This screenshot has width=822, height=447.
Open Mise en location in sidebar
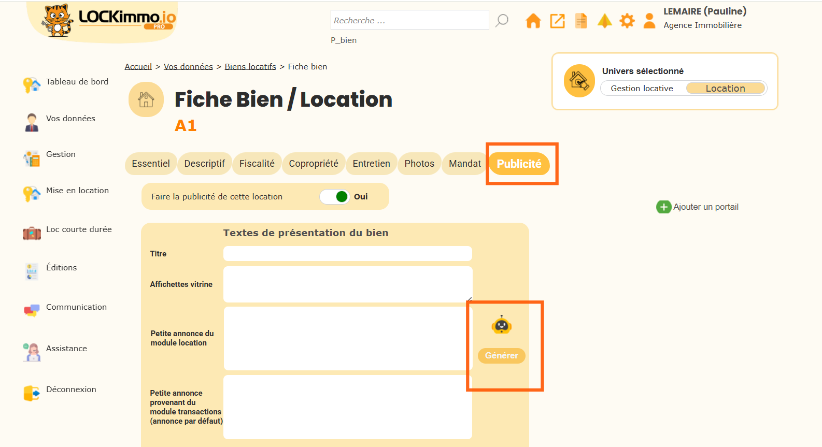(77, 191)
